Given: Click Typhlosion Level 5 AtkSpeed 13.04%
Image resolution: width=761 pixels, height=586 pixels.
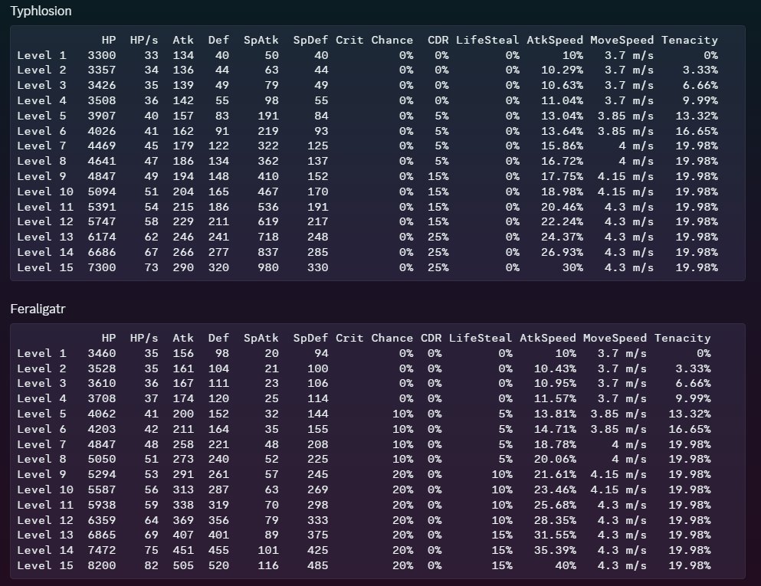Looking at the screenshot, I should coord(562,116).
